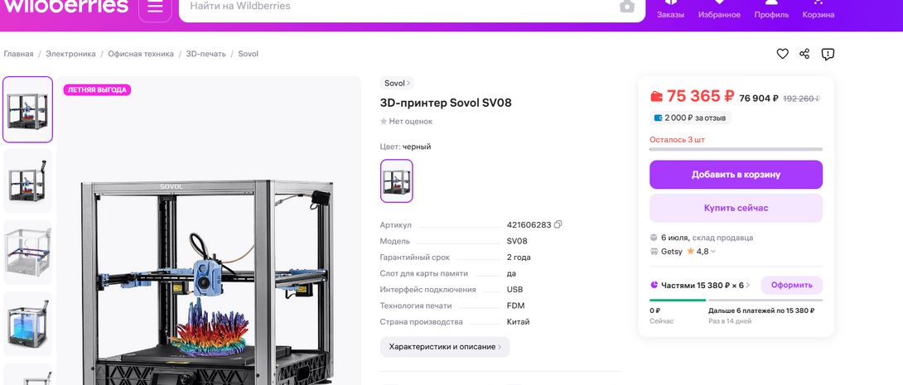Image resolution: width=903 pixels, height=385 pixels.
Task: Click Купить сейчас button
Action: click(736, 208)
